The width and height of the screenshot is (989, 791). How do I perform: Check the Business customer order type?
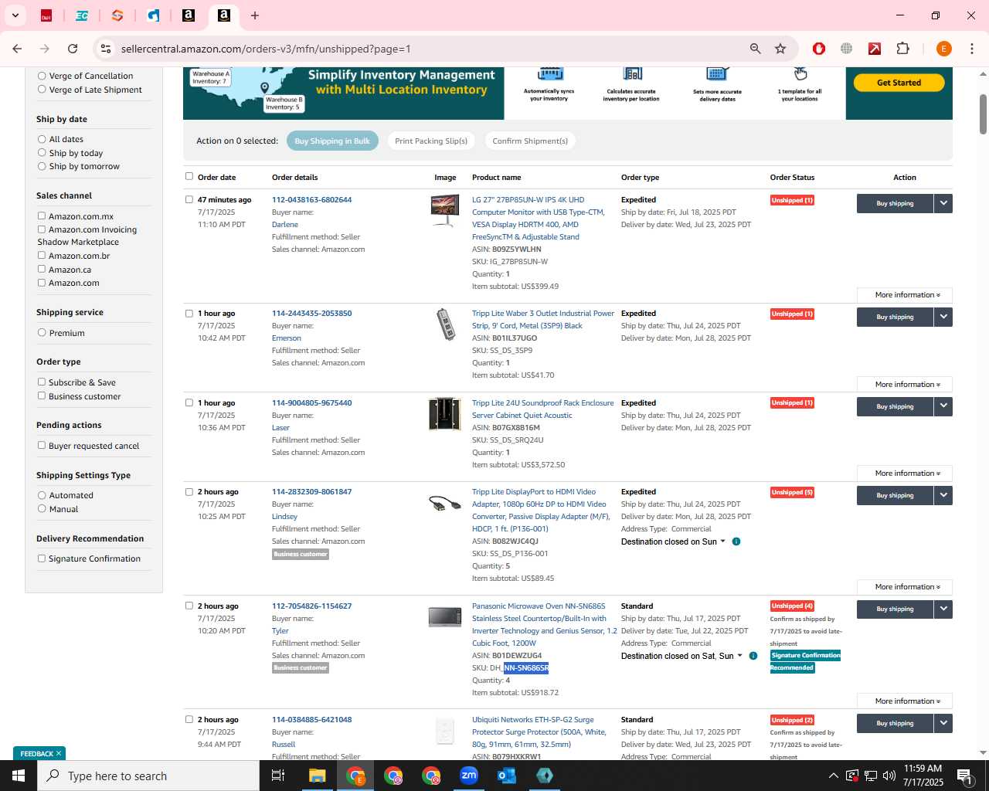tap(42, 395)
